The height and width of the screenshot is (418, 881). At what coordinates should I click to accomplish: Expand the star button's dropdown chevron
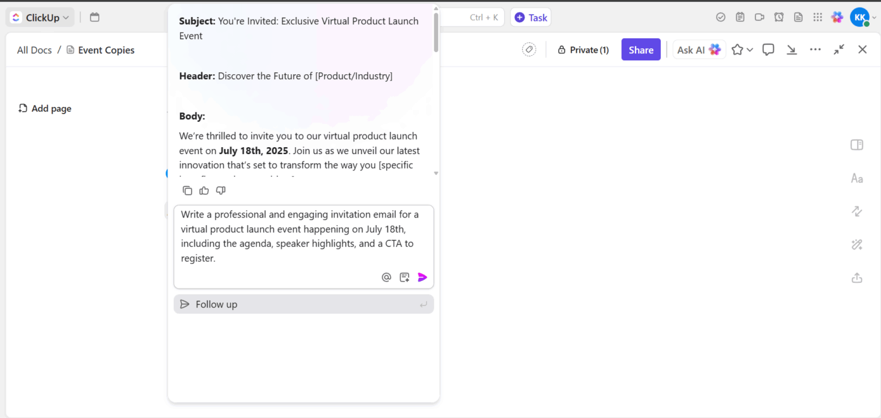(x=748, y=49)
